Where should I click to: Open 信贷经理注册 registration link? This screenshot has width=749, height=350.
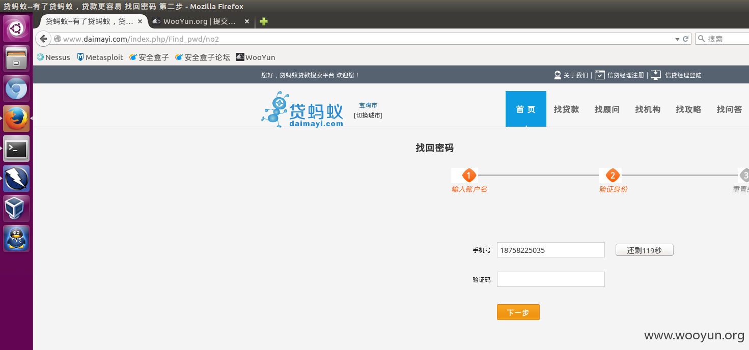point(626,75)
